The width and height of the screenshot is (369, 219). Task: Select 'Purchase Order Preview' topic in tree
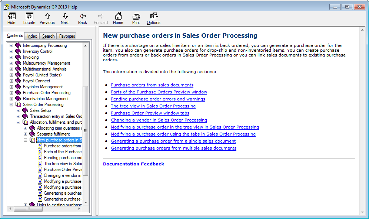[63, 170]
